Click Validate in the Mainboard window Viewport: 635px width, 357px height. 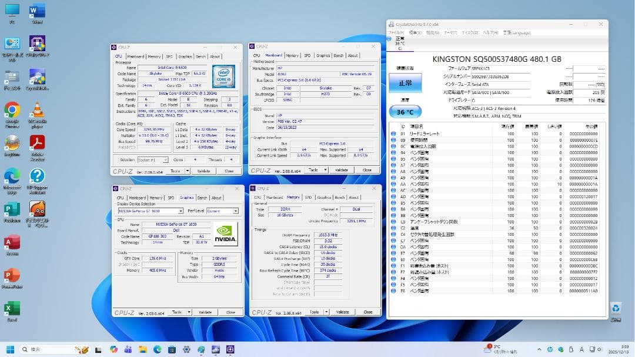click(342, 170)
